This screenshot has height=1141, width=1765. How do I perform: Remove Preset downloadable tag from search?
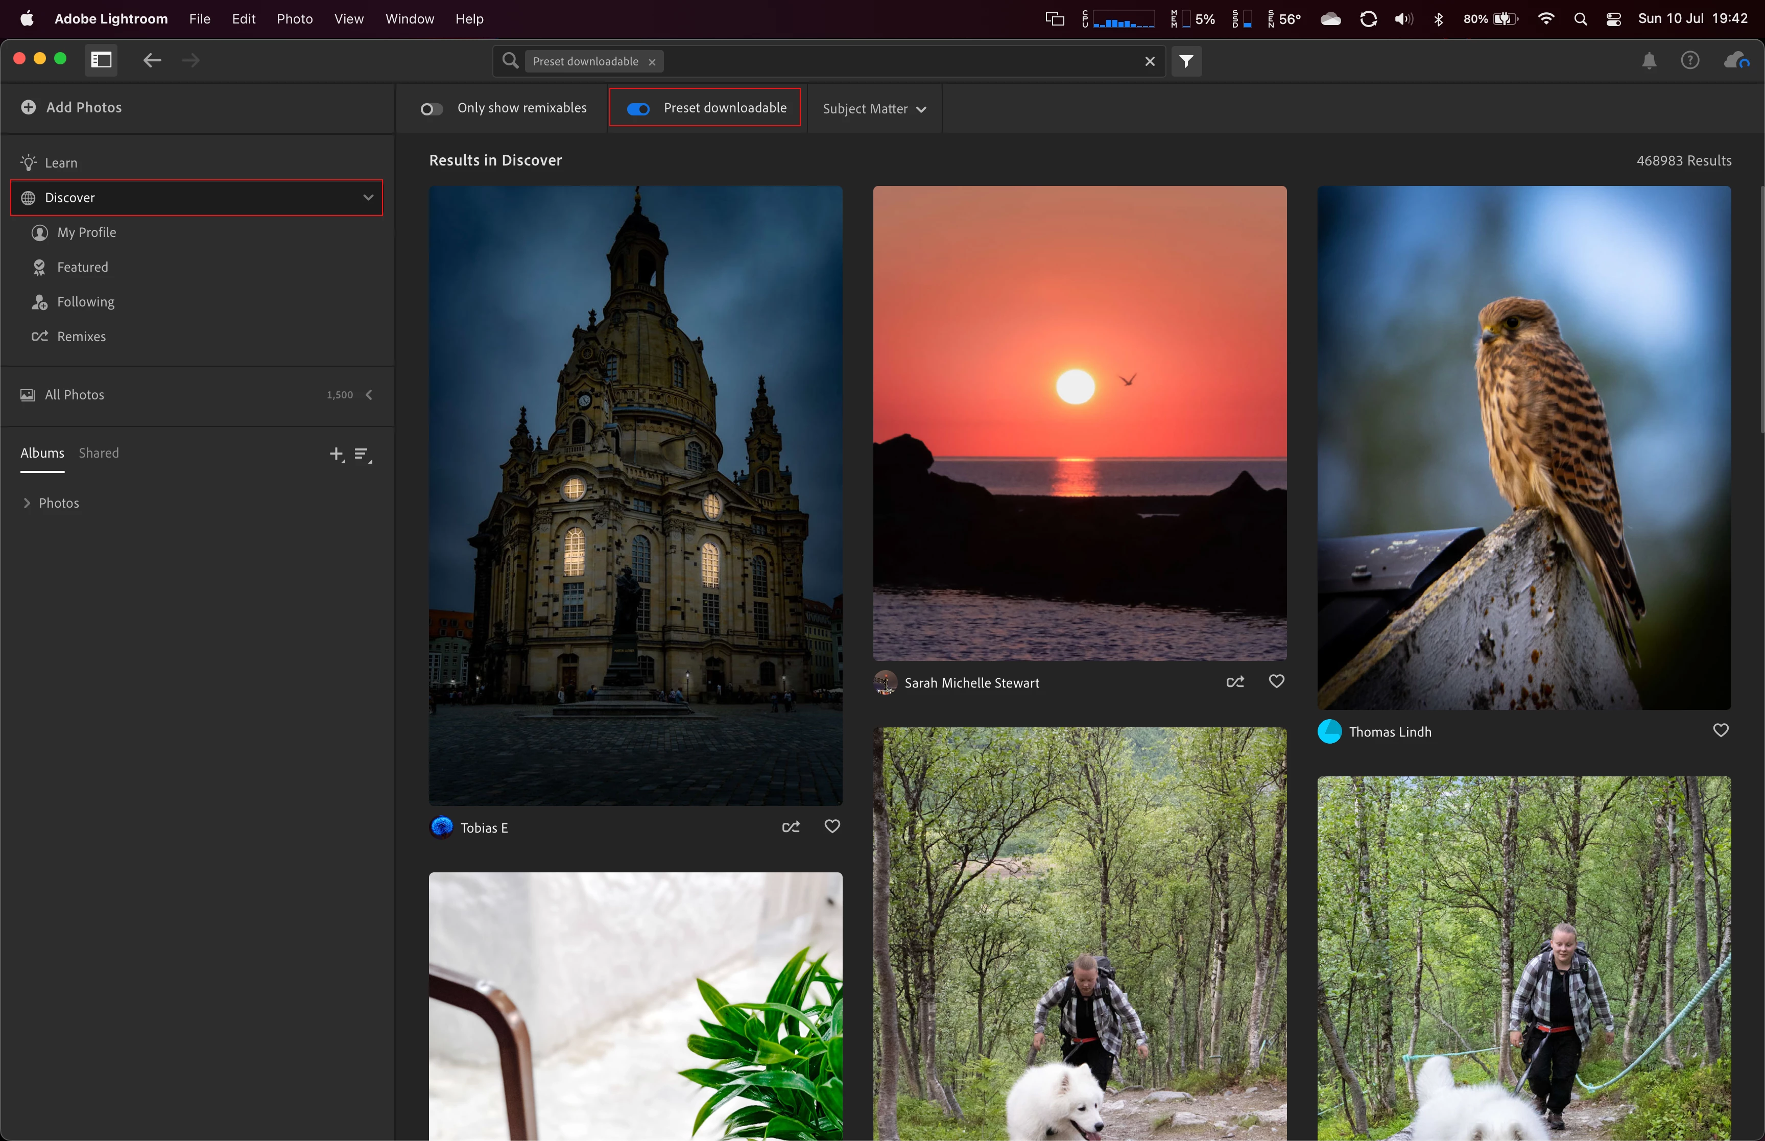pos(652,62)
